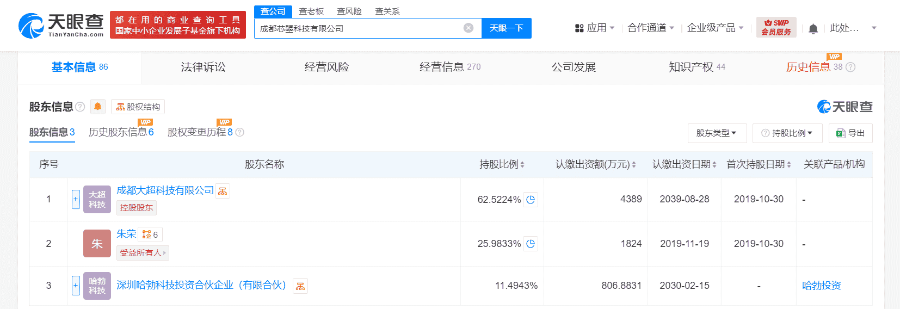
Task: Clear the search box with X icon
Action: tap(468, 28)
